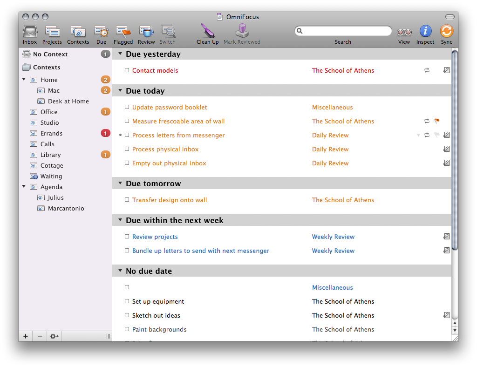Collapse the Agenda context group

24,187
